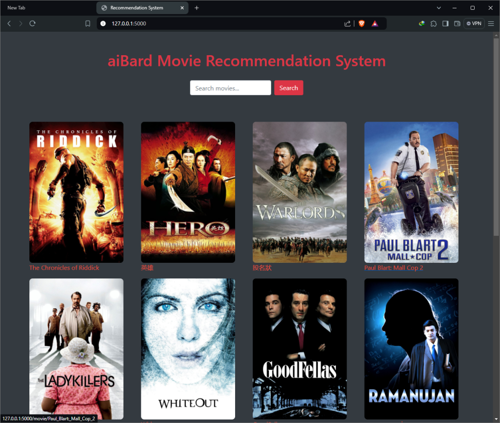Open Brave Rewards triangle icon
This screenshot has height=423, width=500.
(375, 23)
